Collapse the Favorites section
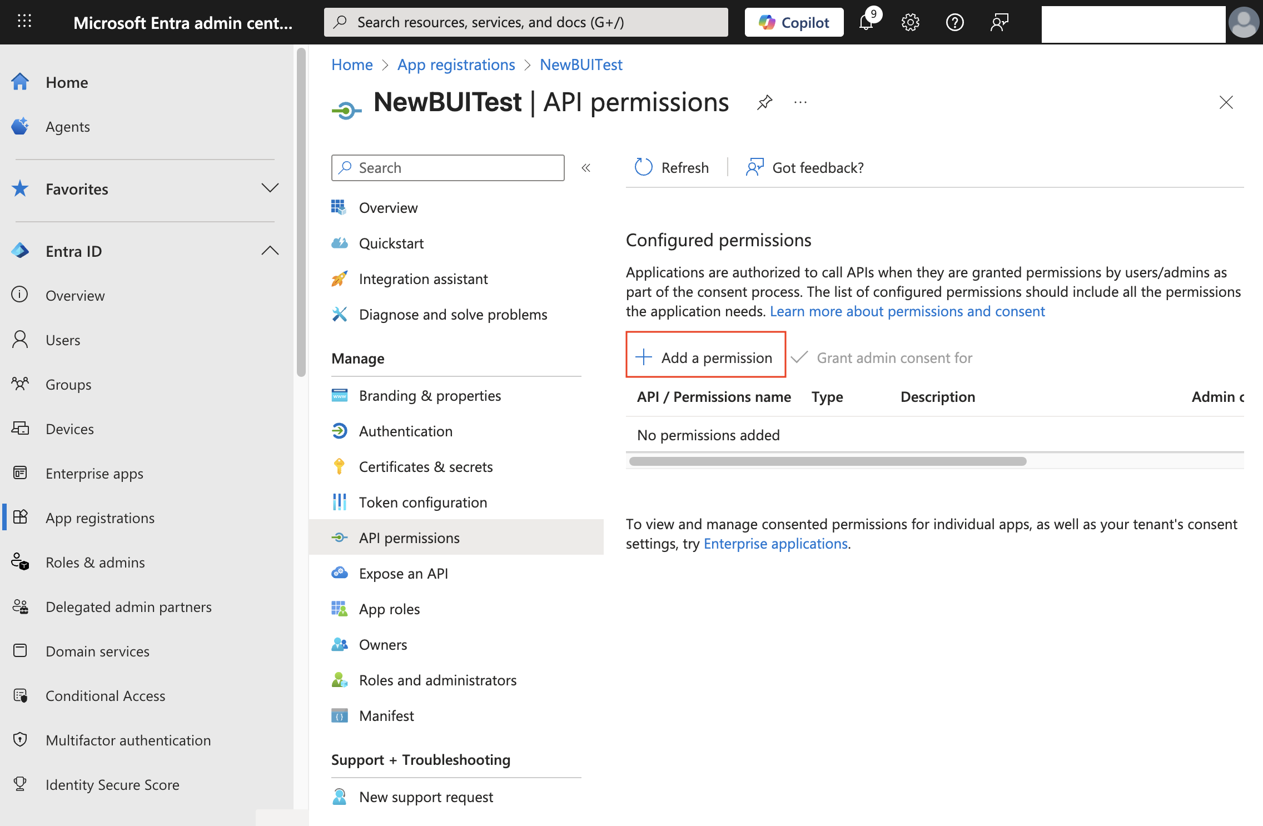Image resolution: width=1263 pixels, height=826 pixels. point(270,188)
